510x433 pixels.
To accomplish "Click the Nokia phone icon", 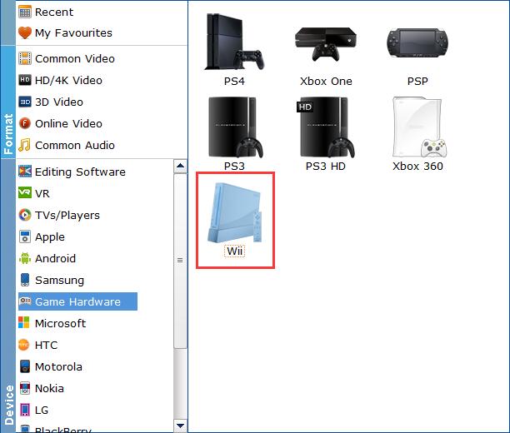I will [25, 388].
